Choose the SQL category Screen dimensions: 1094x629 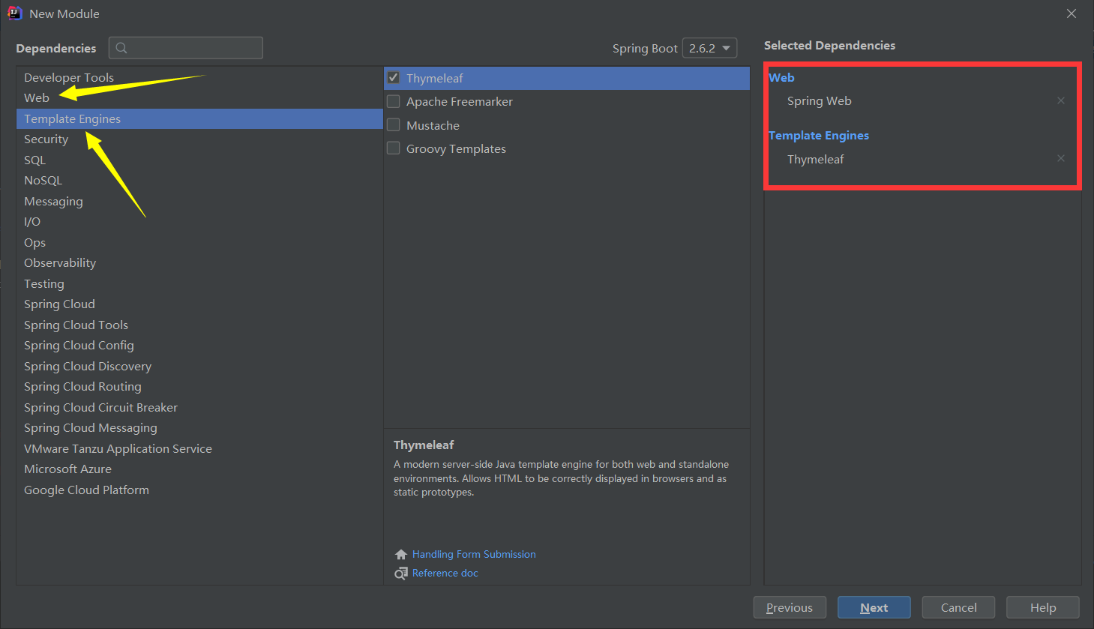click(x=199, y=160)
